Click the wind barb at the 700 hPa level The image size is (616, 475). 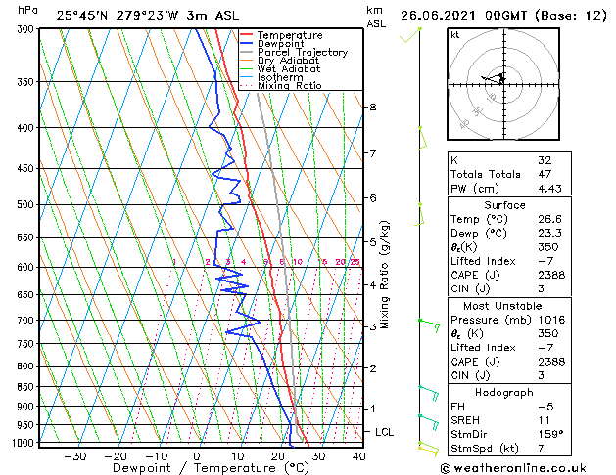tap(429, 325)
